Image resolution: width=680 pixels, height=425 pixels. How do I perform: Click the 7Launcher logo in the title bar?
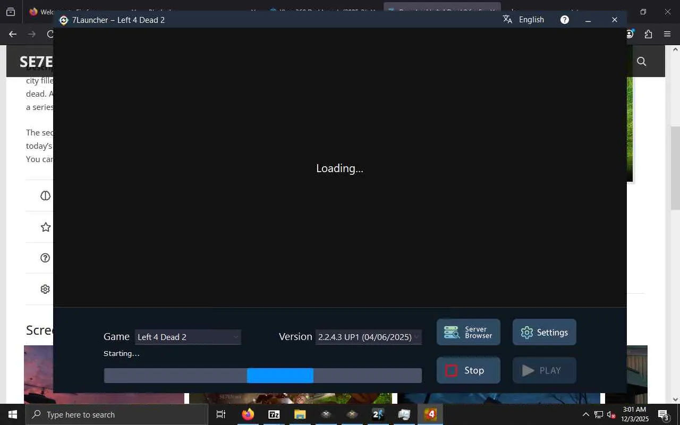pyautogui.click(x=64, y=20)
